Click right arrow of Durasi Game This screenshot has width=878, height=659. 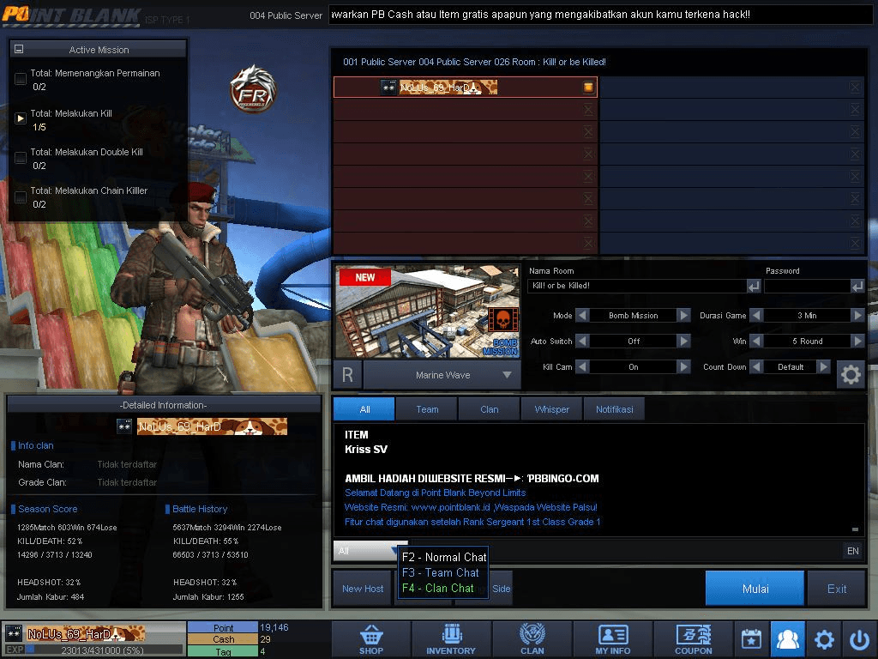pos(857,316)
